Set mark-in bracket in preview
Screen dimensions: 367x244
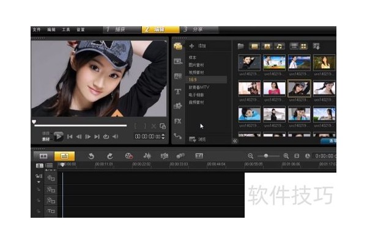[x=136, y=126]
